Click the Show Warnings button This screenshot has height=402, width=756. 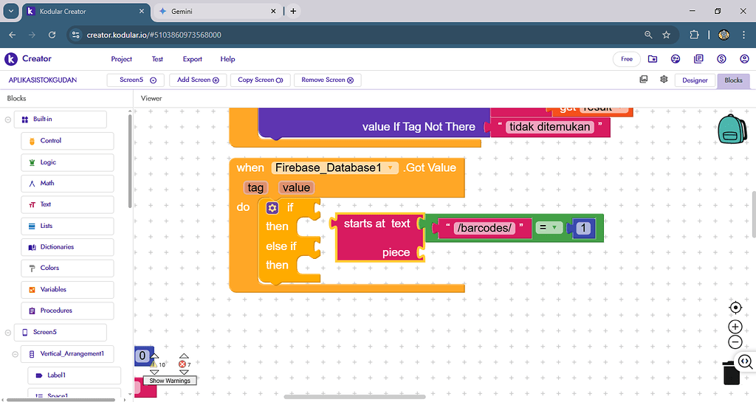click(x=170, y=381)
